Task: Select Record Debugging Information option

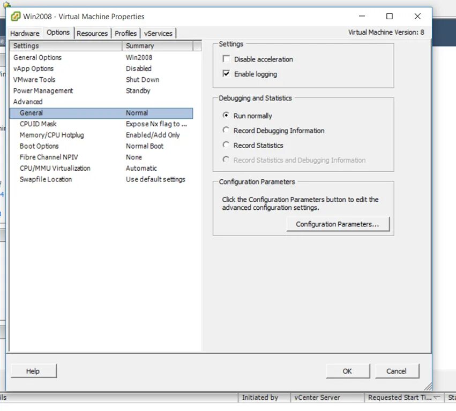Action: pyautogui.click(x=226, y=130)
